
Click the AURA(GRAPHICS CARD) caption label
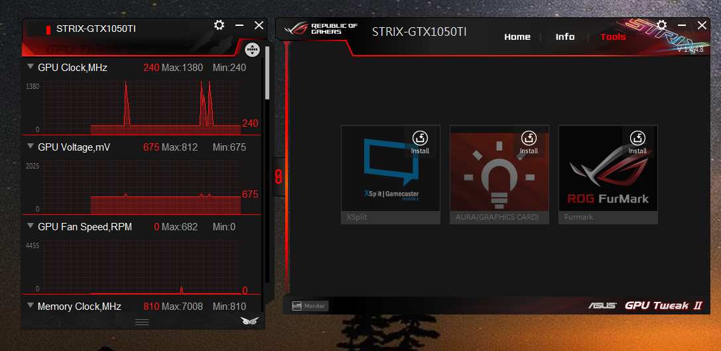click(496, 217)
